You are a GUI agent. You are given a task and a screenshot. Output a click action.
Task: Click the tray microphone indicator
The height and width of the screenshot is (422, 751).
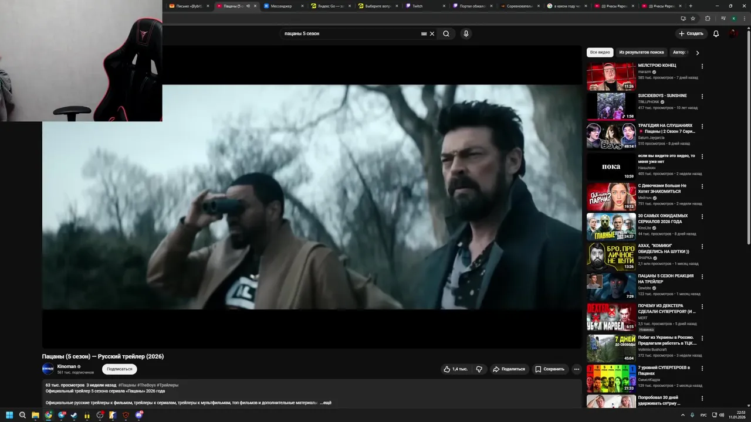(692, 415)
